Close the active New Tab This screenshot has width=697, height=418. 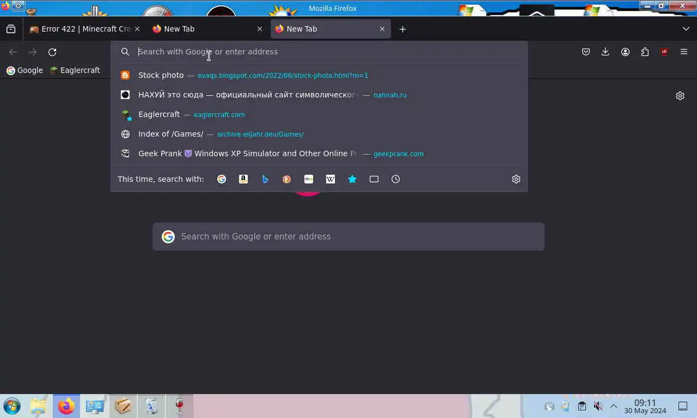pyautogui.click(x=382, y=29)
